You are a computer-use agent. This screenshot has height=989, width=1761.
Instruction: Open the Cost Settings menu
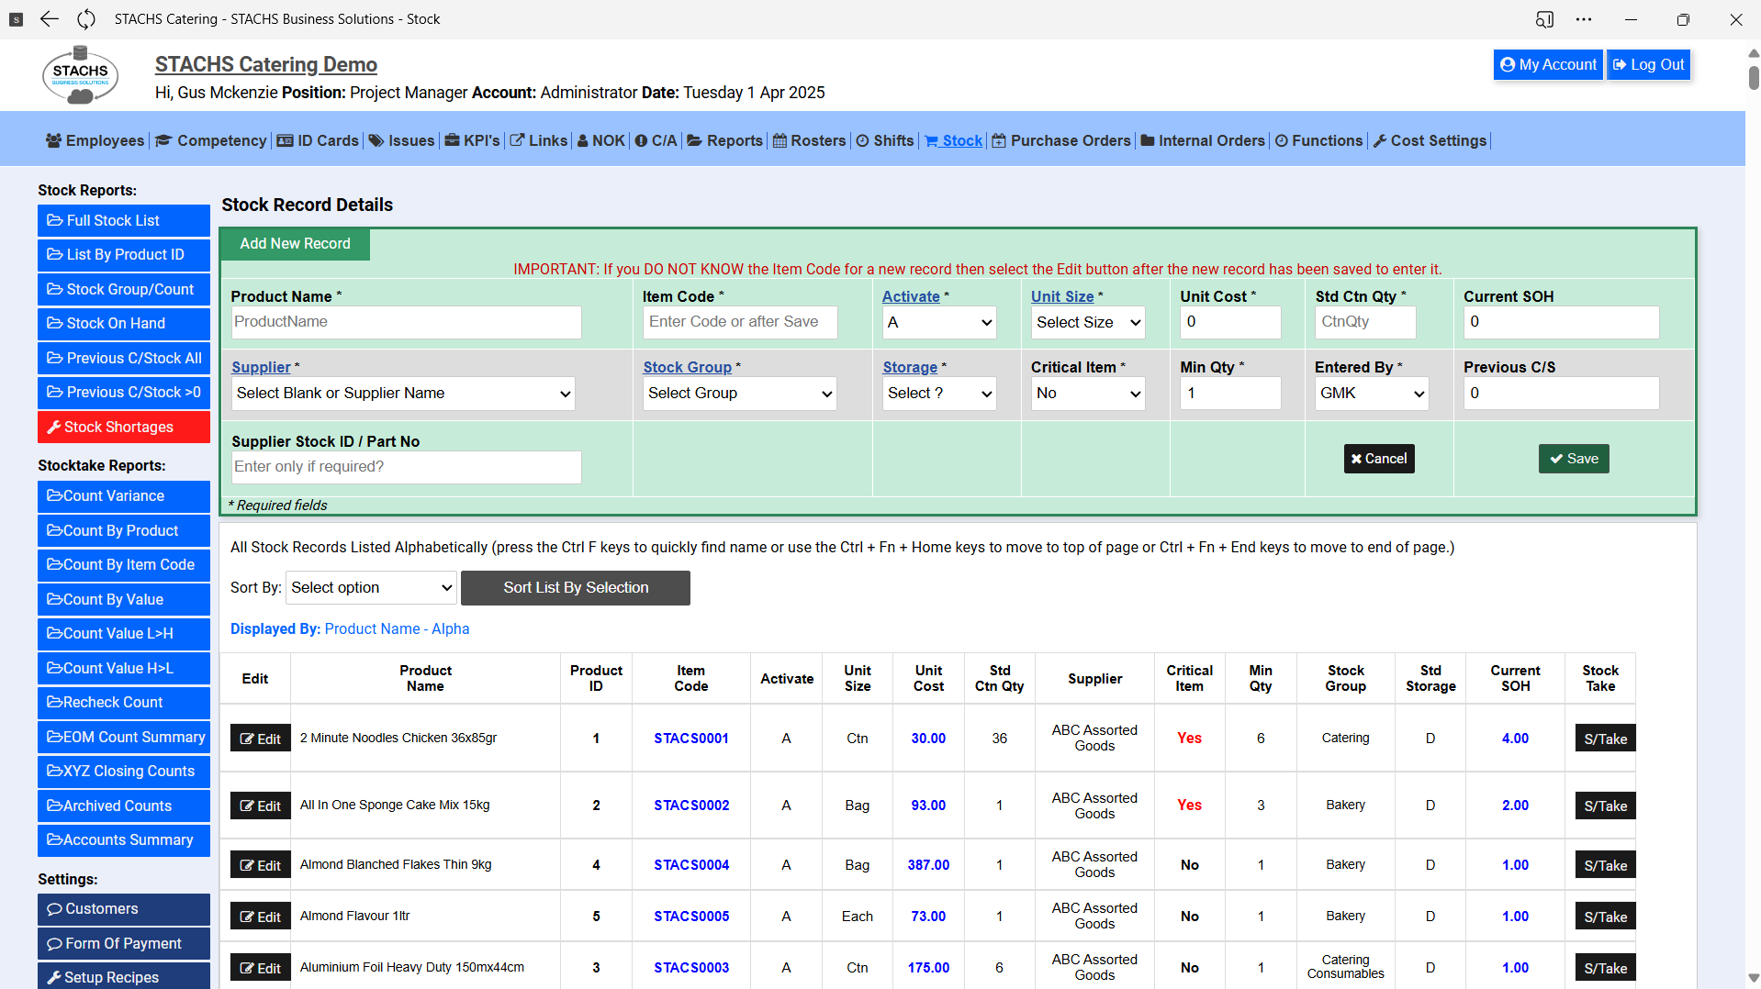1430,140
